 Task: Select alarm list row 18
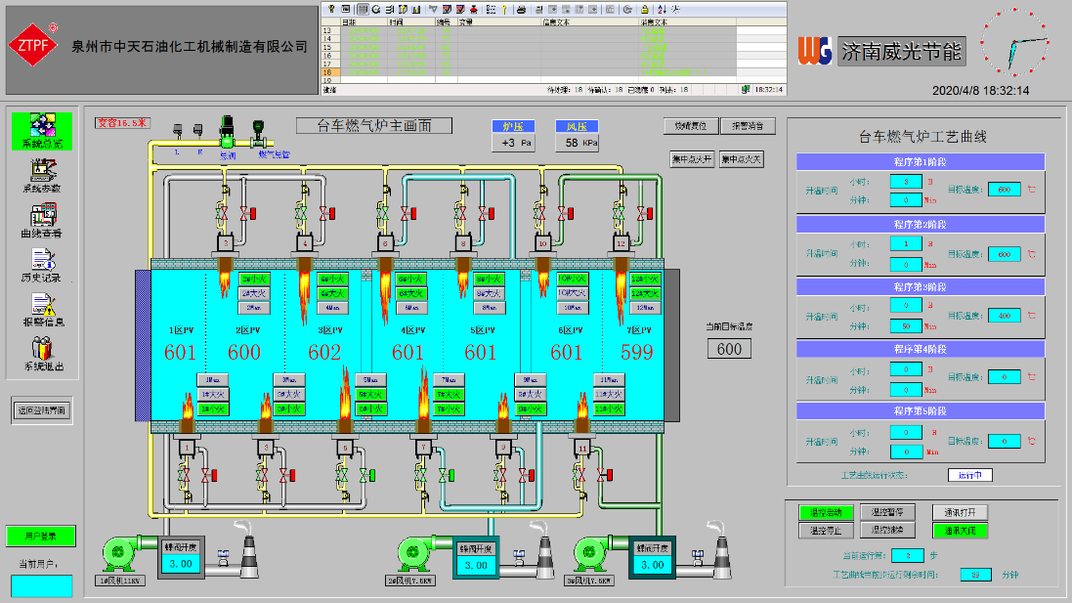click(530, 71)
